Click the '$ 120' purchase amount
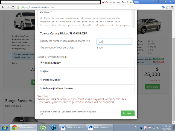The height and width of the screenshot is (131, 175). coord(100,47)
